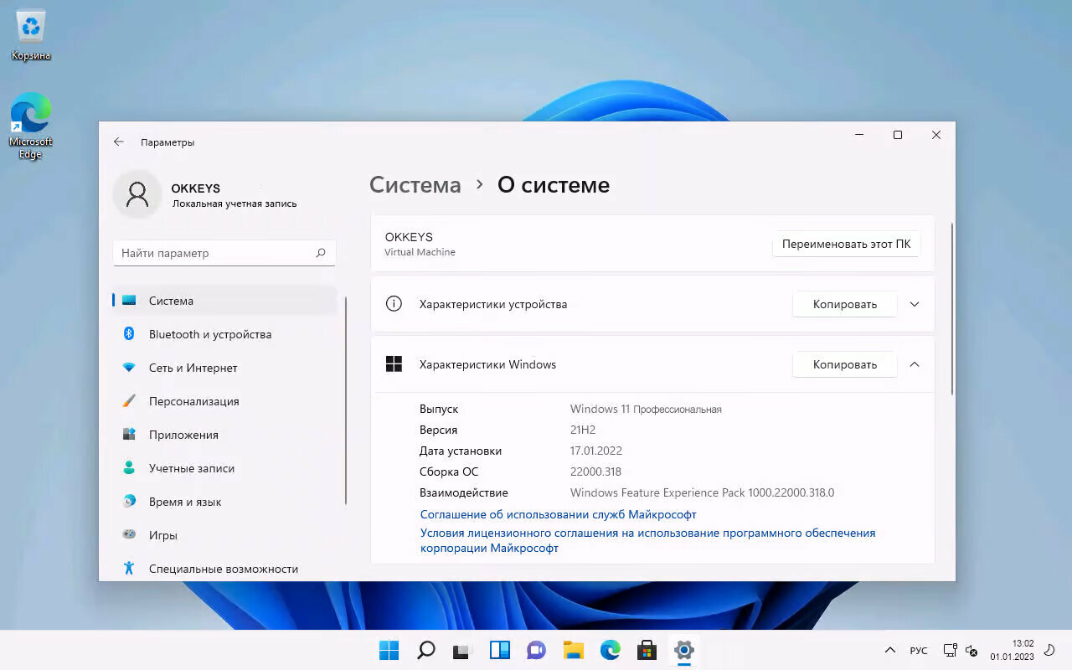Open Microsoft Store from taskbar
1072x670 pixels.
tap(647, 650)
